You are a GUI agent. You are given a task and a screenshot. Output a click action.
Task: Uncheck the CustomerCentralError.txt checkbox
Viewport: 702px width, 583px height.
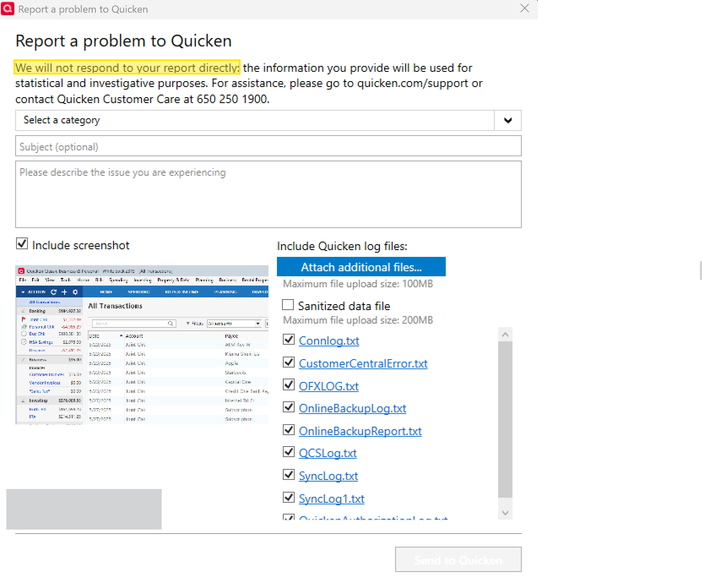[289, 362]
